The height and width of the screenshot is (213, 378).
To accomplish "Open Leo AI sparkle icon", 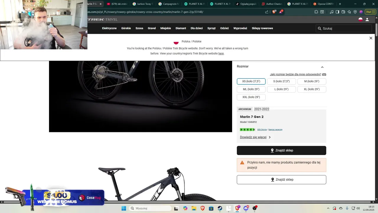I will (x=349, y=12).
